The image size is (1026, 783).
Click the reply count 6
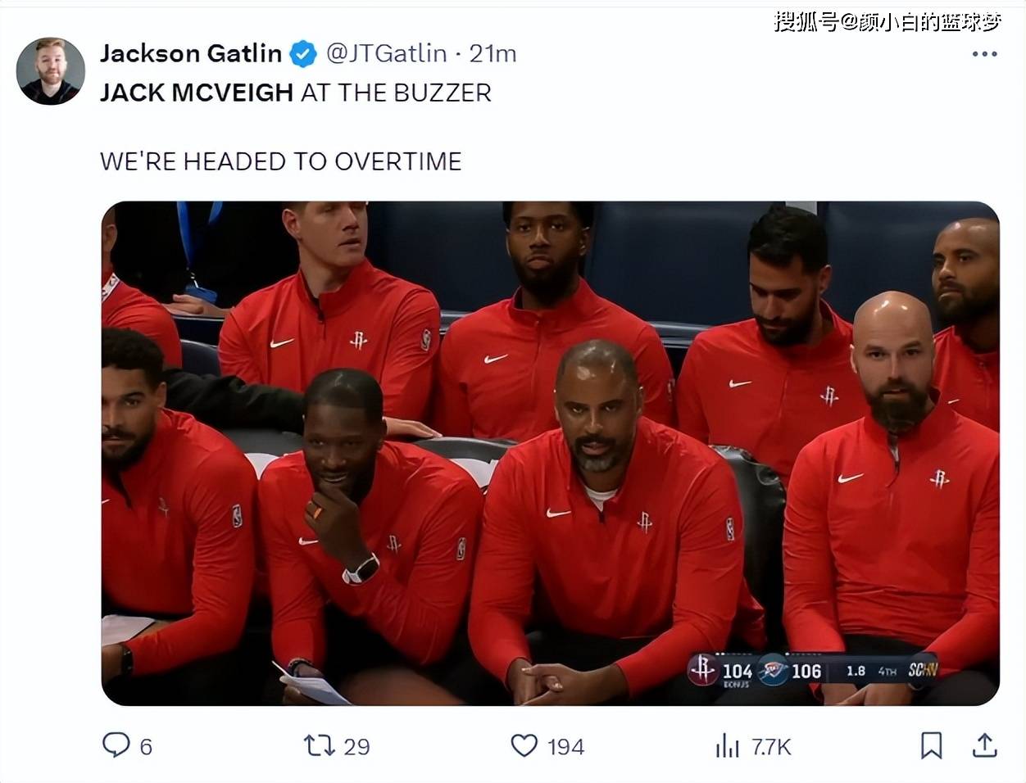pyautogui.click(x=146, y=747)
